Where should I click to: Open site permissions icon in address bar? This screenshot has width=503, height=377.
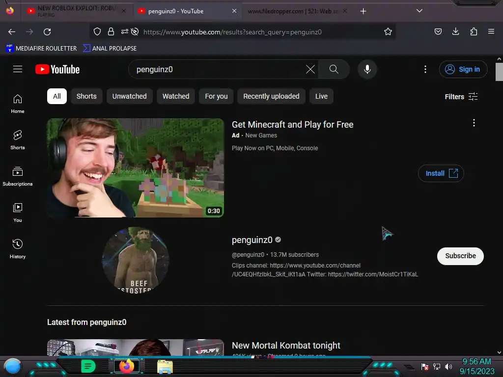click(x=124, y=31)
